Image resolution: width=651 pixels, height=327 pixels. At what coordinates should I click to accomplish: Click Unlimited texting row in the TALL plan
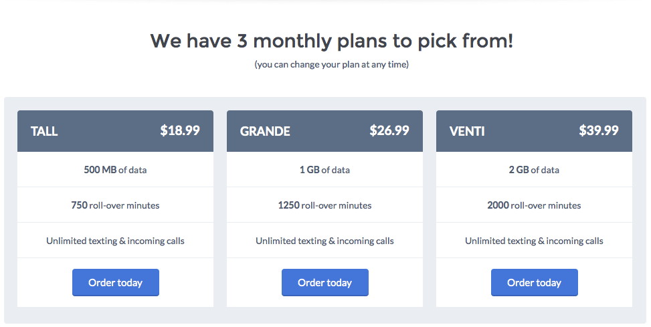coord(116,241)
